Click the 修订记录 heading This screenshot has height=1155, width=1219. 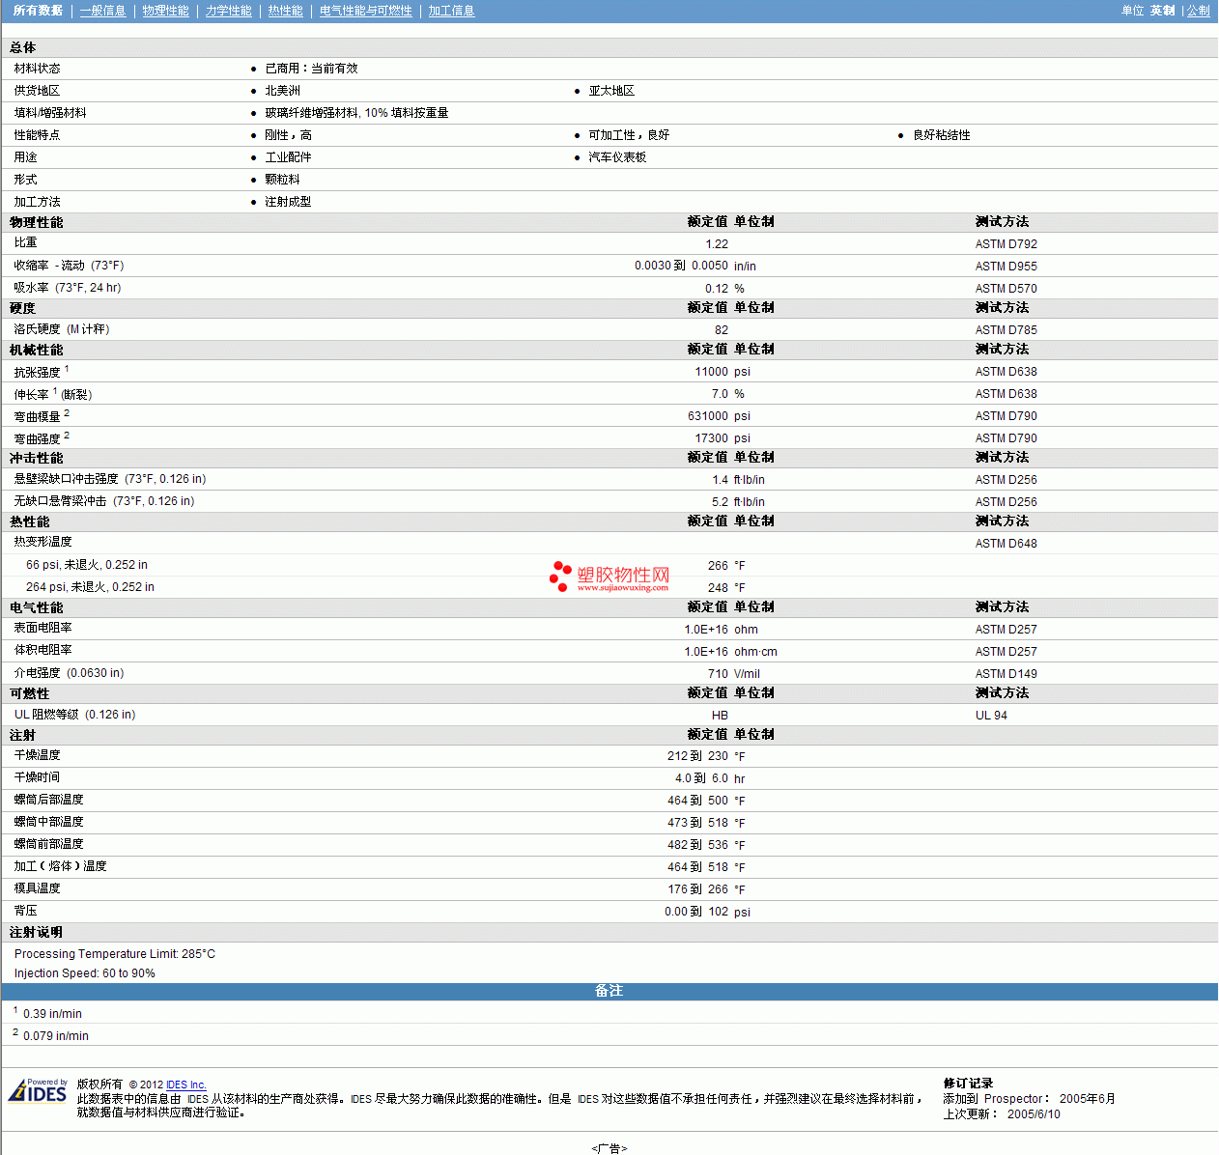point(968,1084)
